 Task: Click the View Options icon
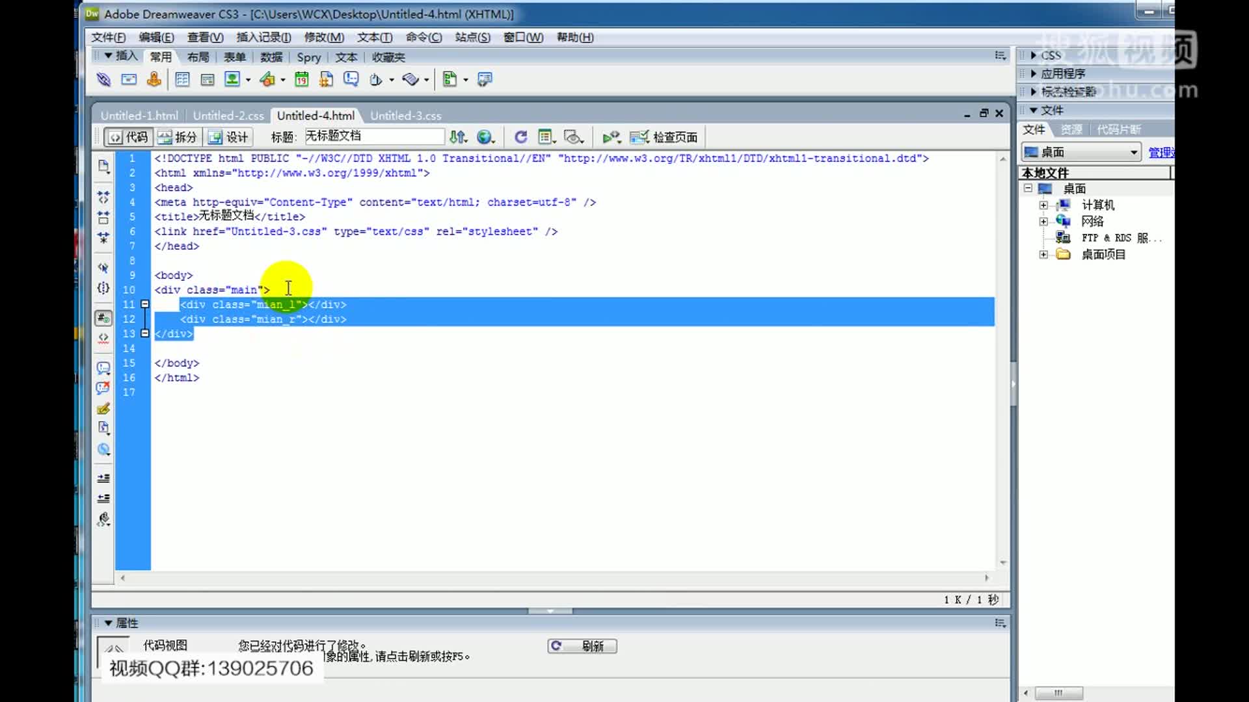(x=546, y=136)
